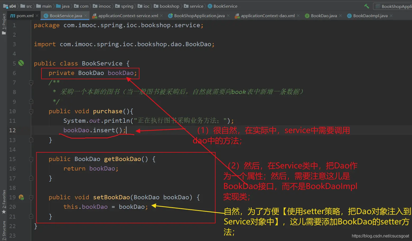The width and height of the screenshot is (412, 241).
Task: Click the interface icon on the BookDao.java tab
Action: pyautogui.click(x=307, y=16)
